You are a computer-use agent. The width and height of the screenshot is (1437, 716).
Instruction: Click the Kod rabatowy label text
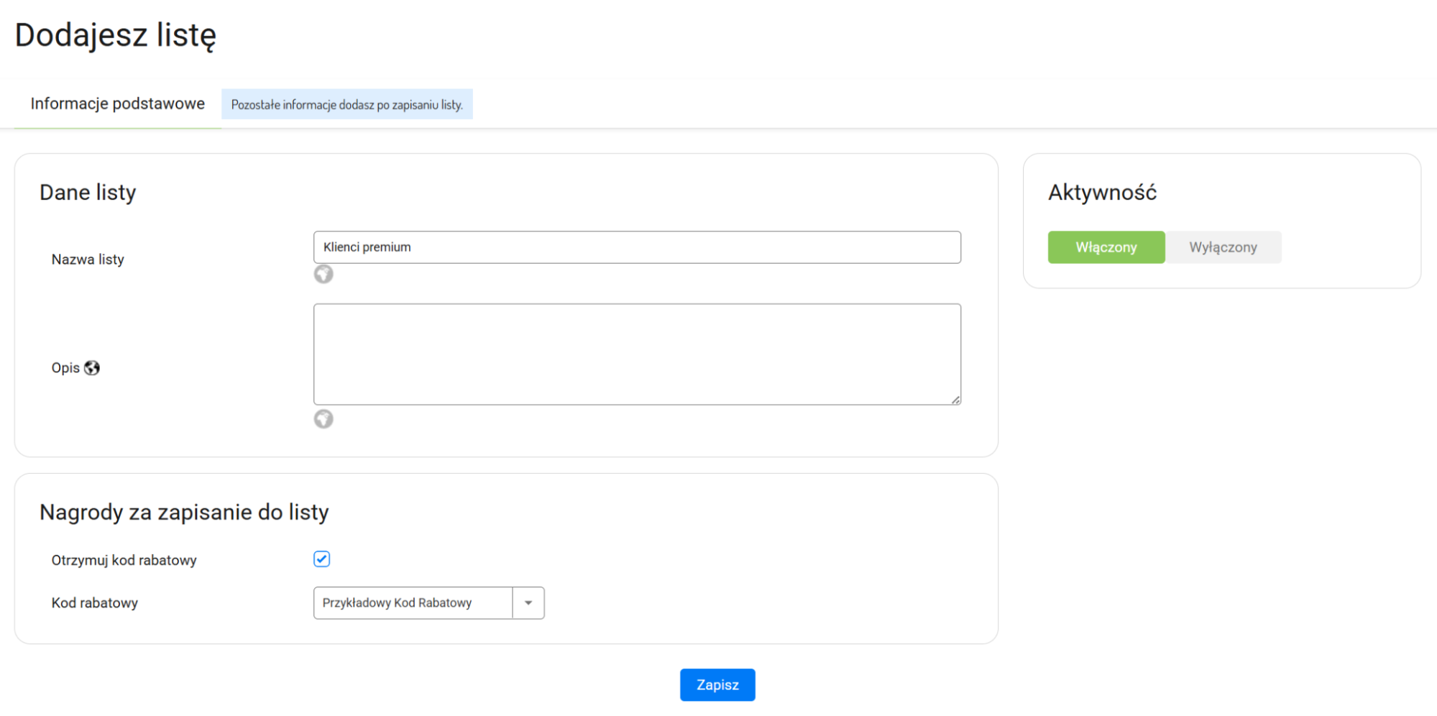click(x=94, y=603)
